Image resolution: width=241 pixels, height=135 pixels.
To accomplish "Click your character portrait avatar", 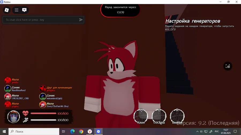I will [x=14, y=117].
